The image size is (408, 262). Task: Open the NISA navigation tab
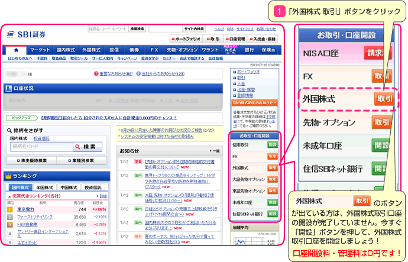click(230, 50)
